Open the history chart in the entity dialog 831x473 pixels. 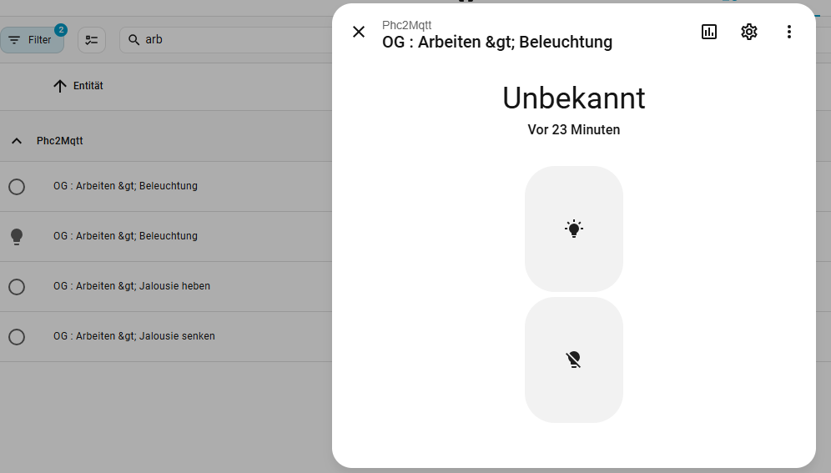[x=709, y=32]
